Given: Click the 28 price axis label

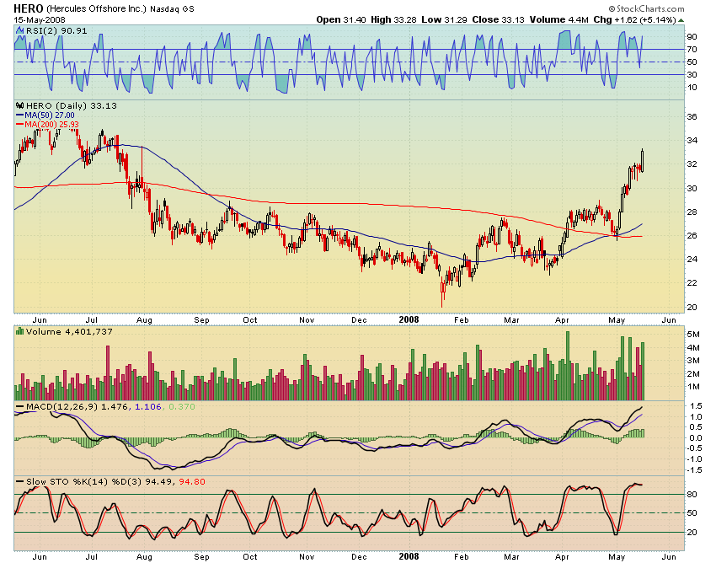Looking at the screenshot, I should [x=692, y=212].
